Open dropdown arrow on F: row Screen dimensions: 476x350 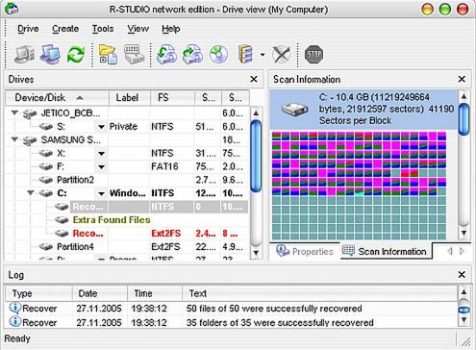101,167
